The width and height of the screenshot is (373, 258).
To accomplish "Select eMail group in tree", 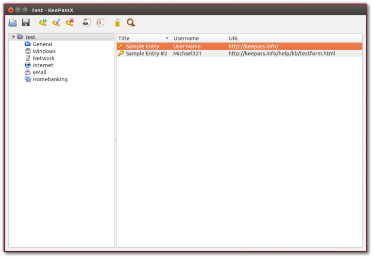I will tap(39, 72).
